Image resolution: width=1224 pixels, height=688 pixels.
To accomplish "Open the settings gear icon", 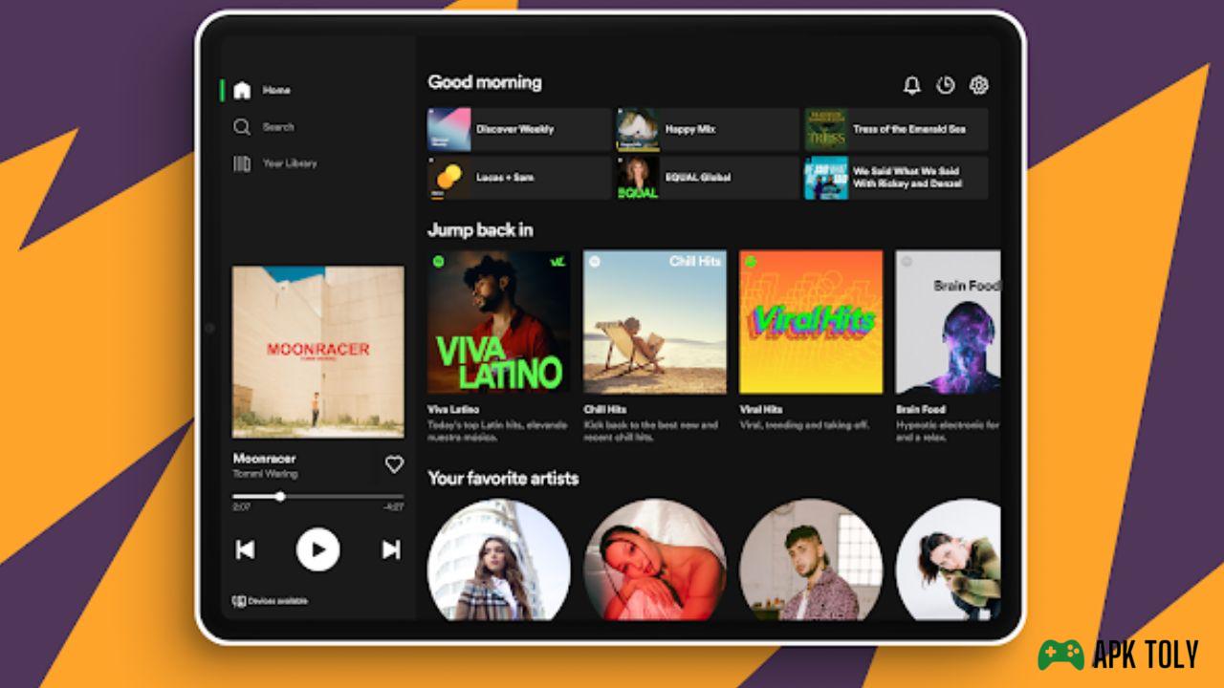I will (x=978, y=85).
